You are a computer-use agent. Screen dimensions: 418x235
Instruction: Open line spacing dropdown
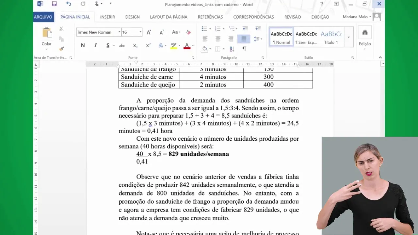258,39
